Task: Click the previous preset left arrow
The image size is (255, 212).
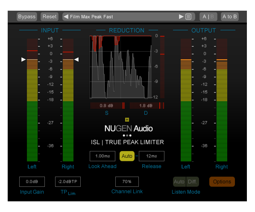Action: click(66, 17)
